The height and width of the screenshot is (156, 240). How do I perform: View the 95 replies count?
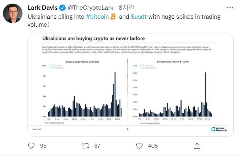43,146
